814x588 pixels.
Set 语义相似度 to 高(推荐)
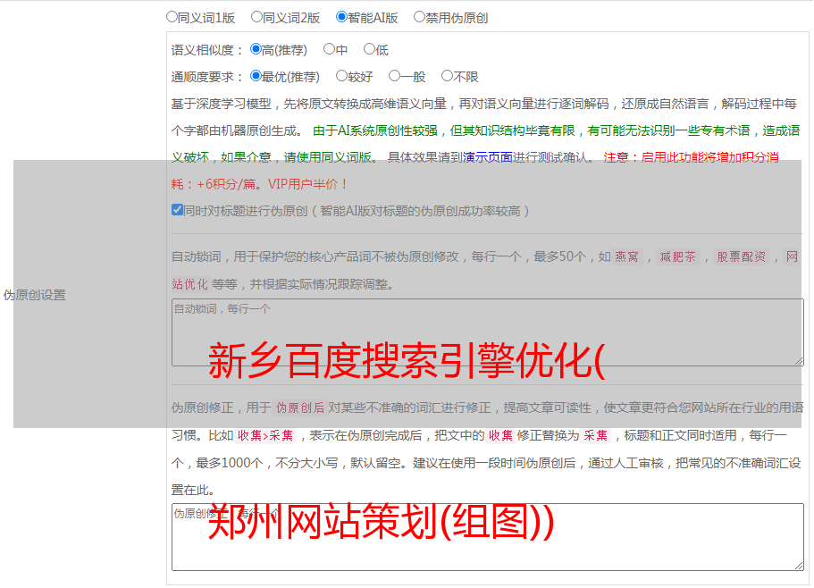pos(256,49)
